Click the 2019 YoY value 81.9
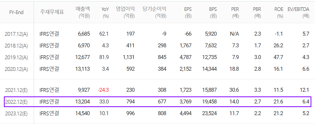 click(x=104, y=57)
